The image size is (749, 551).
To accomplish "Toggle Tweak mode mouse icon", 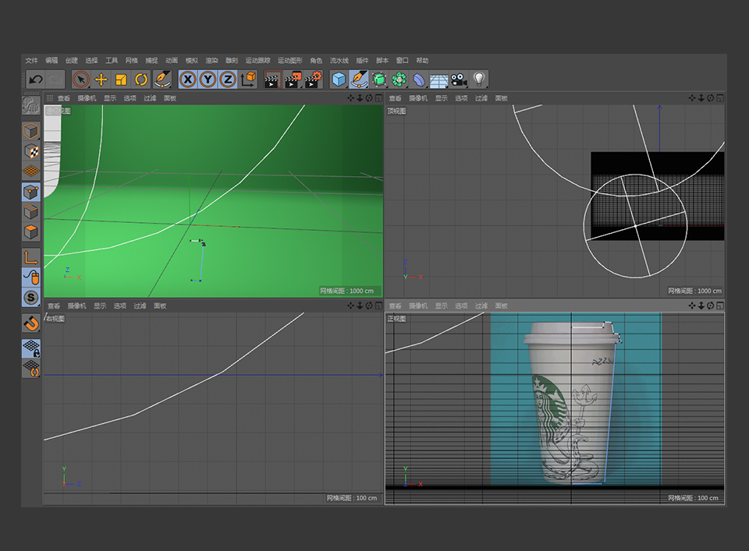I will [x=31, y=277].
